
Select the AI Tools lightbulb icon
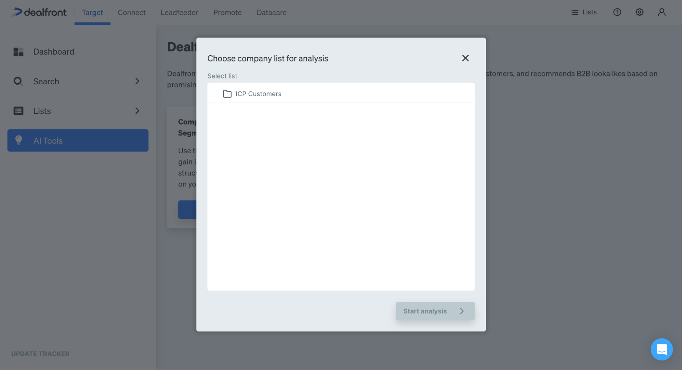pyautogui.click(x=18, y=140)
